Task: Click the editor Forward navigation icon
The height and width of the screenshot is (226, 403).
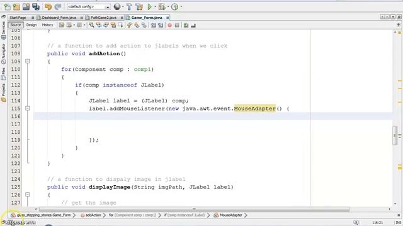Action: click(79, 25)
